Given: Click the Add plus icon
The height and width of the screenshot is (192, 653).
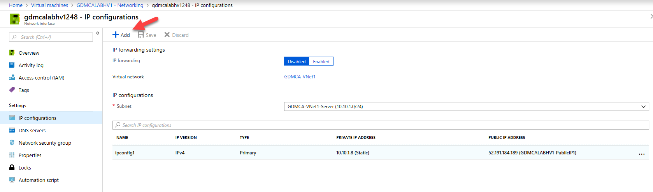Looking at the screenshot, I should 116,35.
